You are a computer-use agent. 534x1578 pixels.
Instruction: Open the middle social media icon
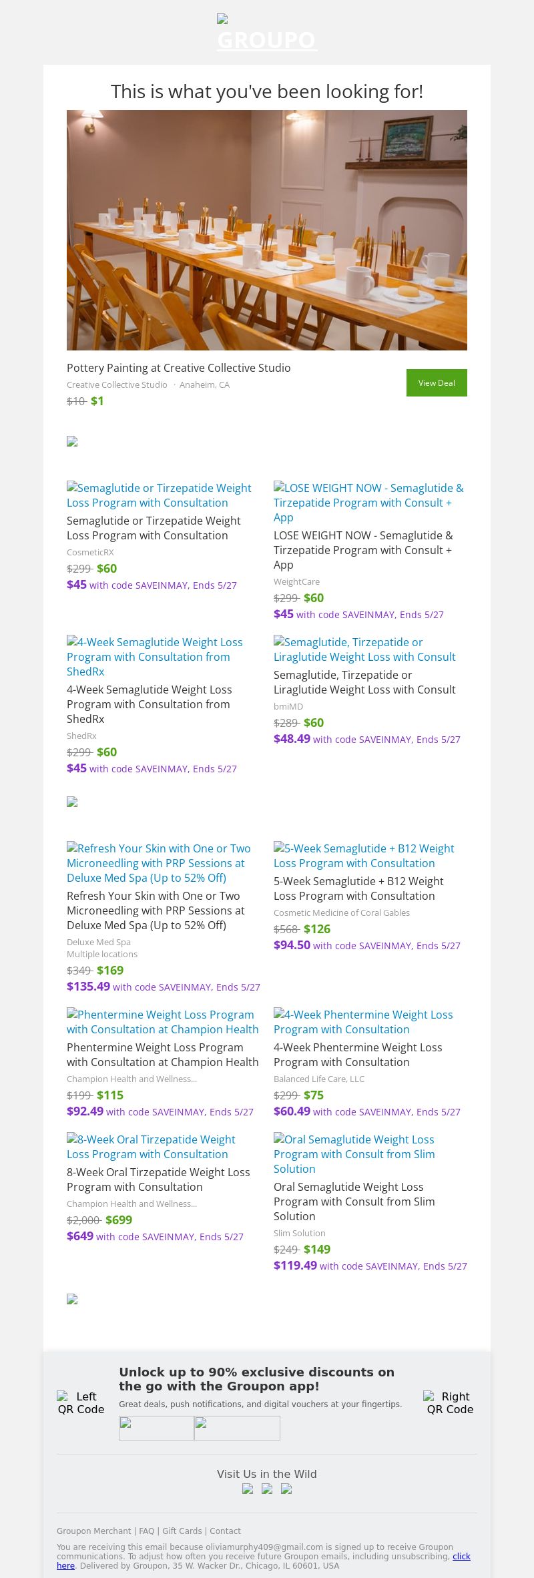[x=267, y=1489]
